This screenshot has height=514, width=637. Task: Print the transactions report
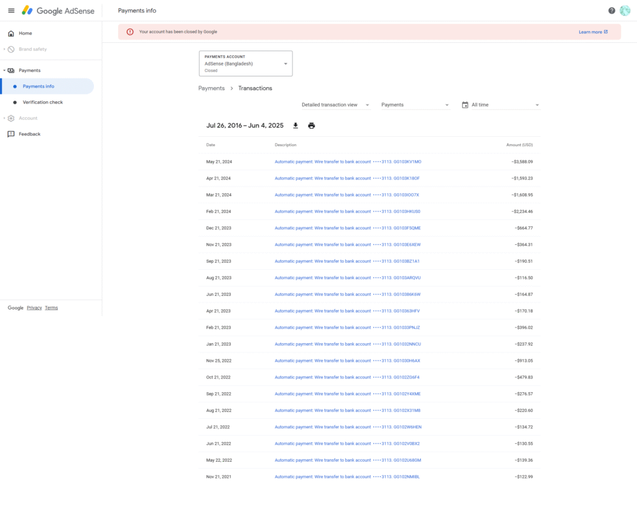pyautogui.click(x=311, y=125)
